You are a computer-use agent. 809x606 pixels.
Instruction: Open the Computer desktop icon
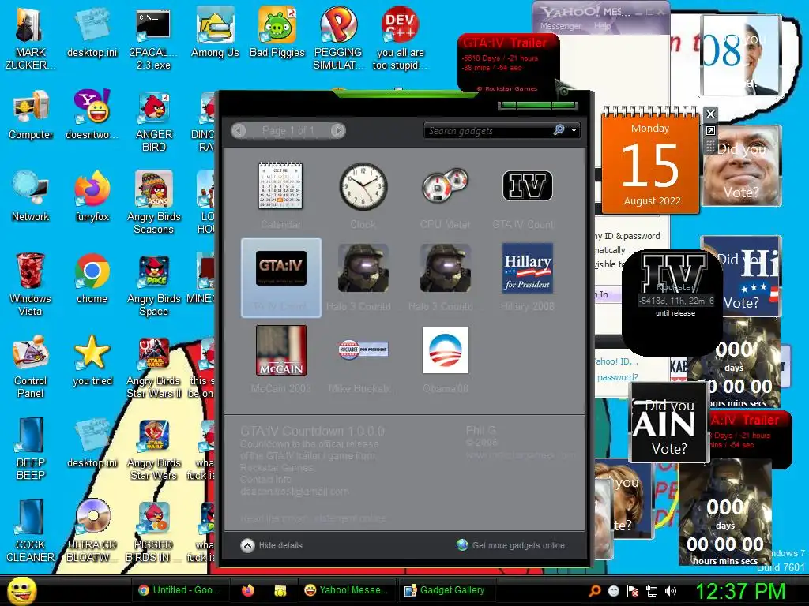coord(31,114)
